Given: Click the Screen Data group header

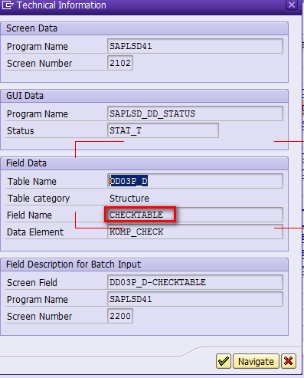Looking at the screenshot, I should pyautogui.click(x=144, y=28).
